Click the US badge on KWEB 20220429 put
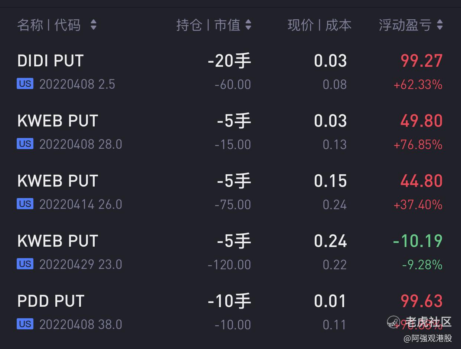461x349 pixels. (x=25, y=264)
